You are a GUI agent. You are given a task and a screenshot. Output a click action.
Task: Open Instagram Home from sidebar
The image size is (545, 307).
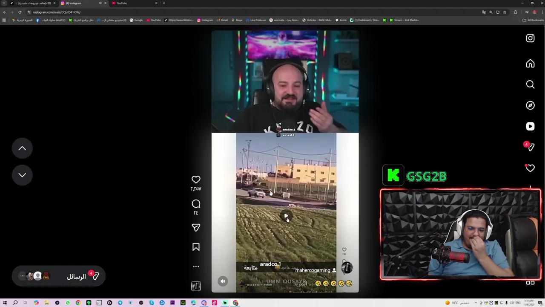(x=530, y=64)
